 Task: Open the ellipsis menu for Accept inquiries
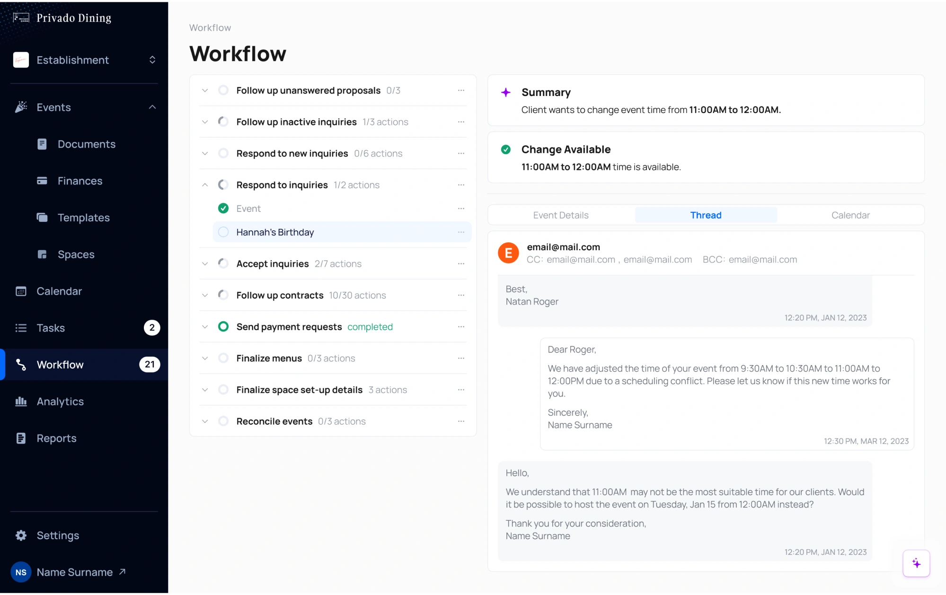coord(461,263)
